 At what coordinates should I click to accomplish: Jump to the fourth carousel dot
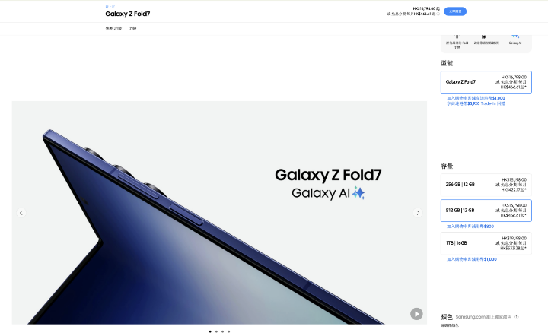click(x=229, y=331)
